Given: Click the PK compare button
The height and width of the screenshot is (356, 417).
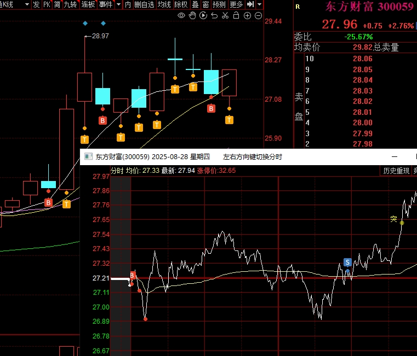Looking at the screenshot, I should click(x=47, y=4).
